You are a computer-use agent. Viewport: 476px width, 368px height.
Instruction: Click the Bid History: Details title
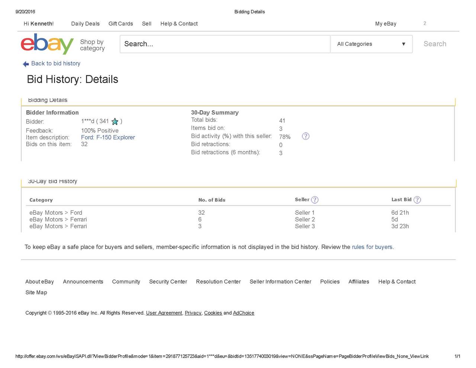[x=73, y=79]
